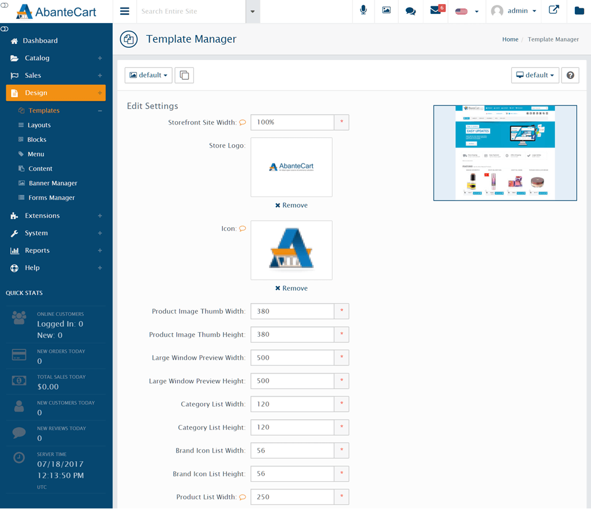The height and width of the screenshot is (509, 591).
Task: Click Storefront Site Width input
Action: click(x=293, y=122)
